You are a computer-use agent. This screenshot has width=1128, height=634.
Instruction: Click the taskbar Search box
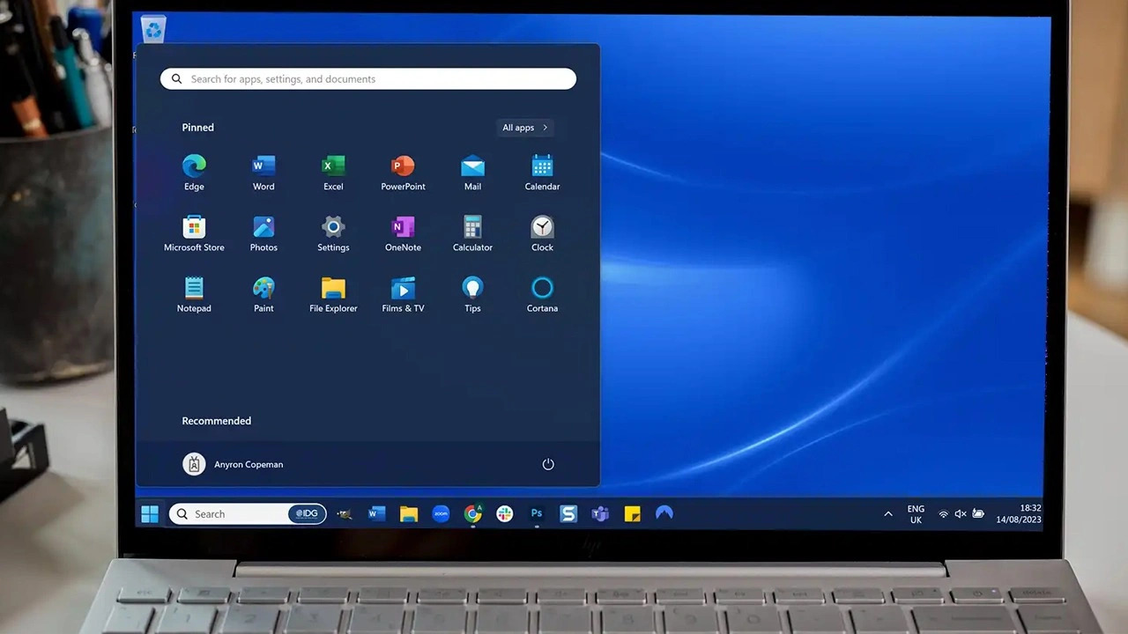click(x=248, y=513)
